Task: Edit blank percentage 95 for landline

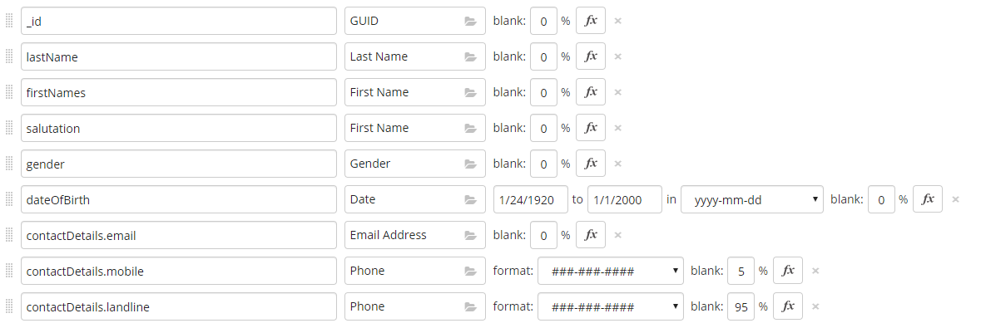Action: point(741,306)
